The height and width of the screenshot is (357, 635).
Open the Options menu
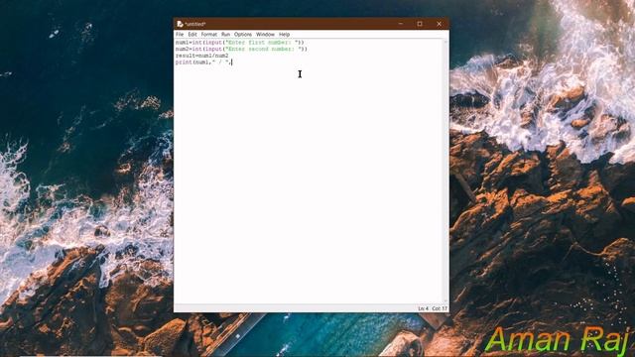(x=243, y=35)
